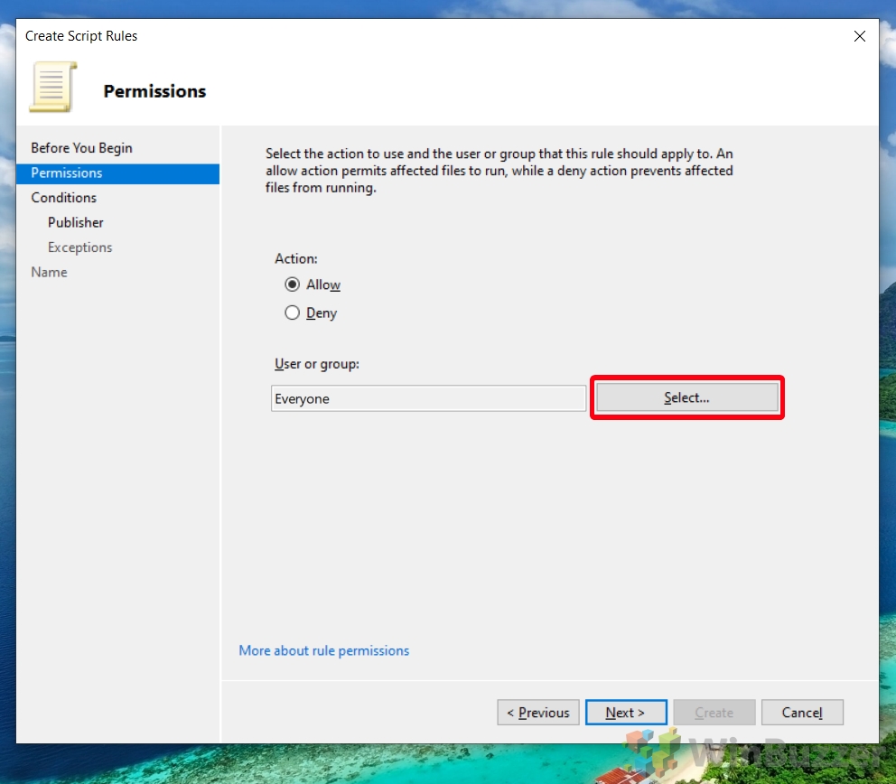The width and height of the screenshot is (896, 784).
Task: Open the Select dialog for user or group
Action: (686, 397)
